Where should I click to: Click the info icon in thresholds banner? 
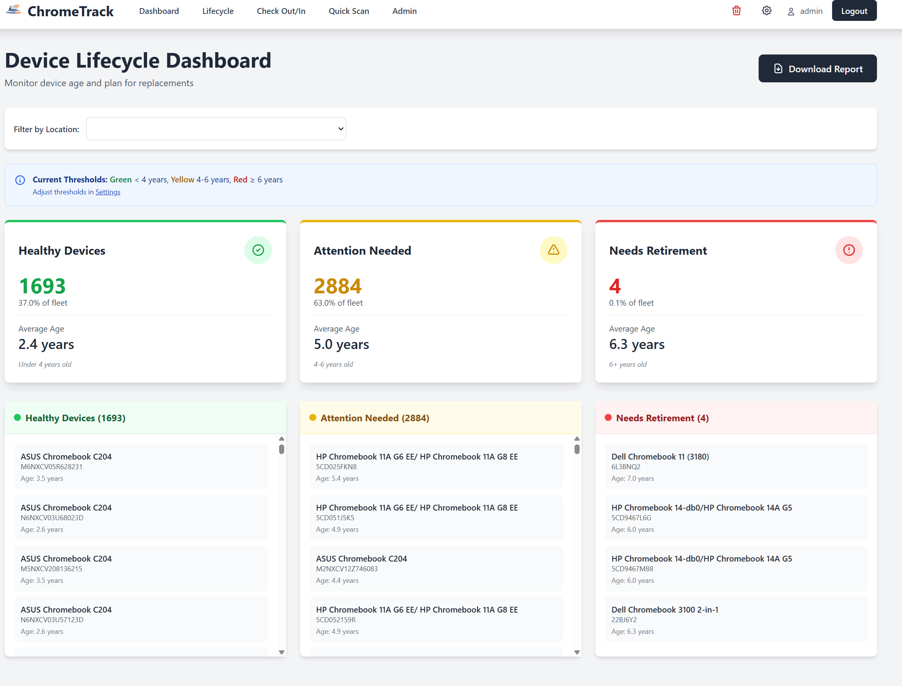(20, 180)
